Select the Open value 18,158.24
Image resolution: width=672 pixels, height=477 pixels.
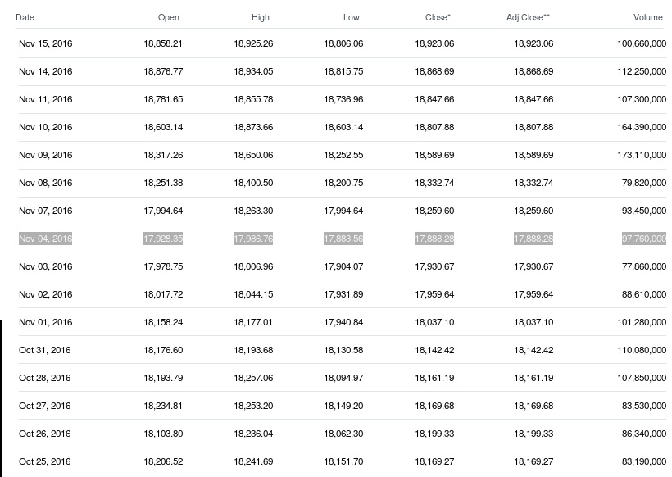click(x=163, y=322)
